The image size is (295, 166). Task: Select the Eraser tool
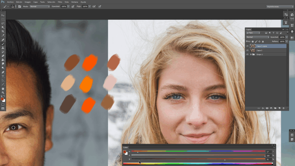[x=3, y=56]
